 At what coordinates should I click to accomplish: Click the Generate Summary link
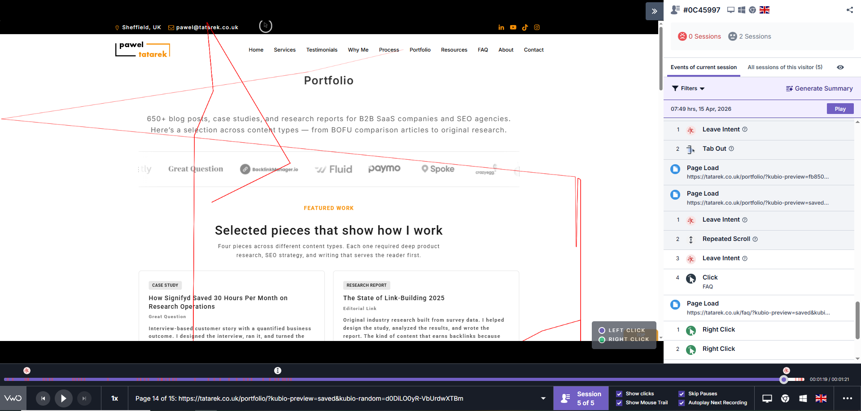coord(819,88)
